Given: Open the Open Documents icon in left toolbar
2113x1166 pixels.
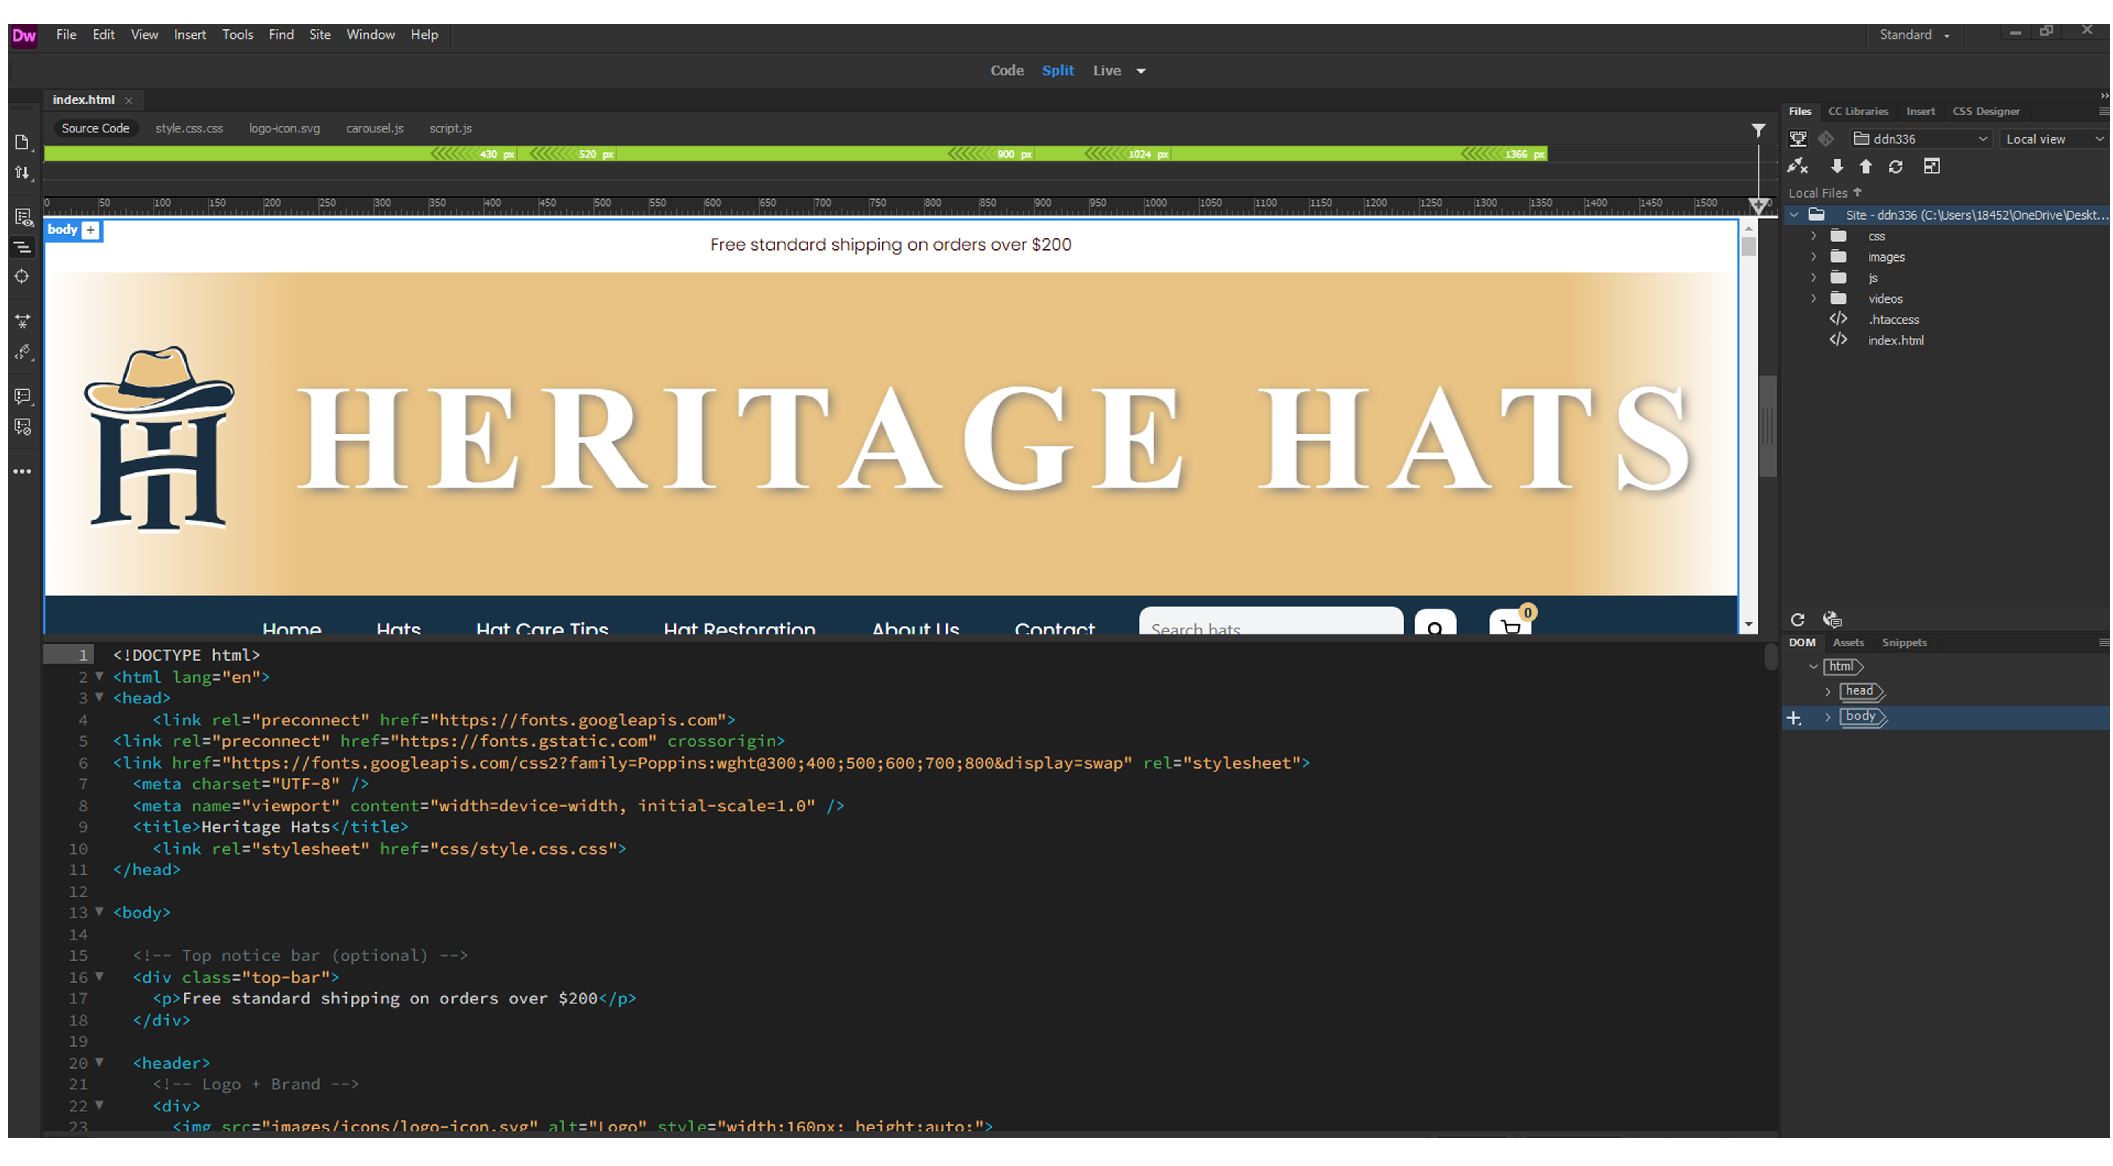Looking at the screenshot, I should click(x=22, y=143).
